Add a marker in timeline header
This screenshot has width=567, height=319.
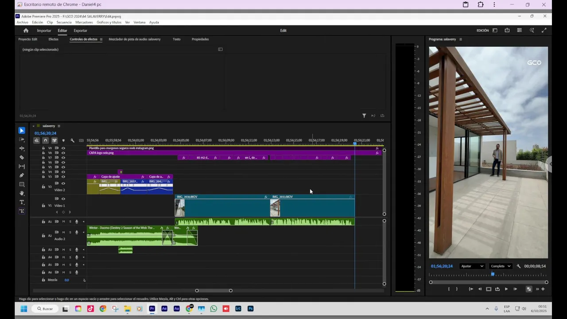pyautogui.click(x=63, y=140)
